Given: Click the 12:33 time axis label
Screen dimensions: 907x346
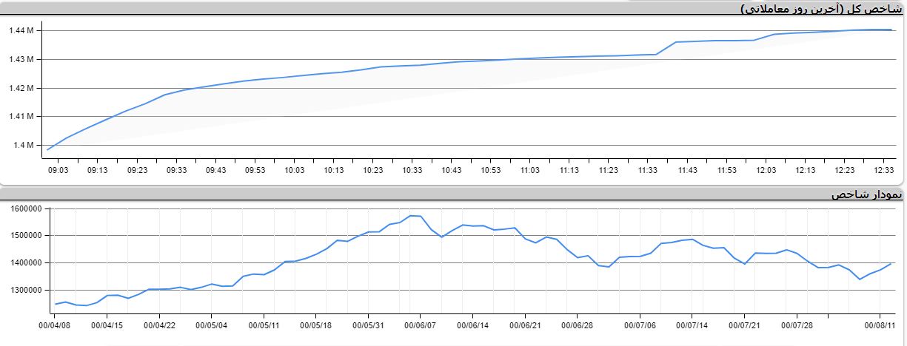Looking at the screenshot, I should pos(883,170).
